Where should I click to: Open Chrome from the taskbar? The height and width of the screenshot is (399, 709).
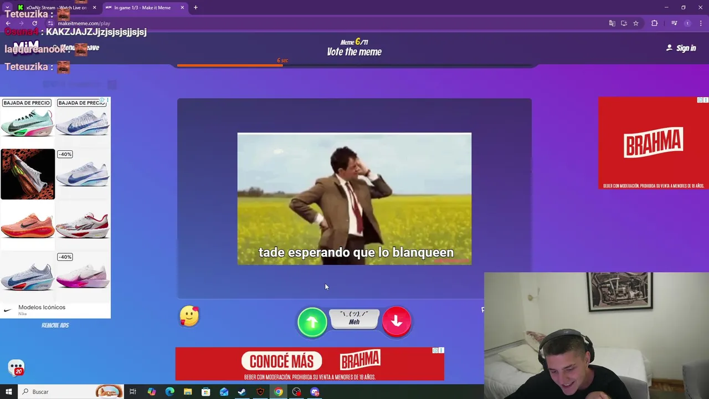[x=278, y=392]
